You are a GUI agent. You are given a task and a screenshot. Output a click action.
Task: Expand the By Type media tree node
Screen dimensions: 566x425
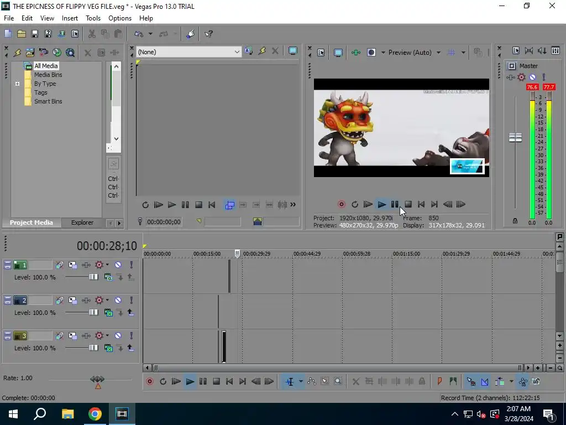point(17,84)
